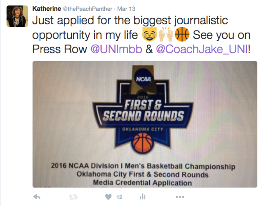Click the Media Credential Application caption text

click(142, 183)
